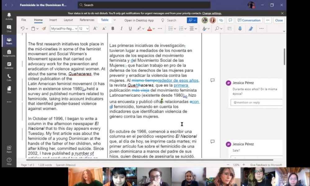
Task: Click the Format Painter brush icon
Action: point(44,29)
